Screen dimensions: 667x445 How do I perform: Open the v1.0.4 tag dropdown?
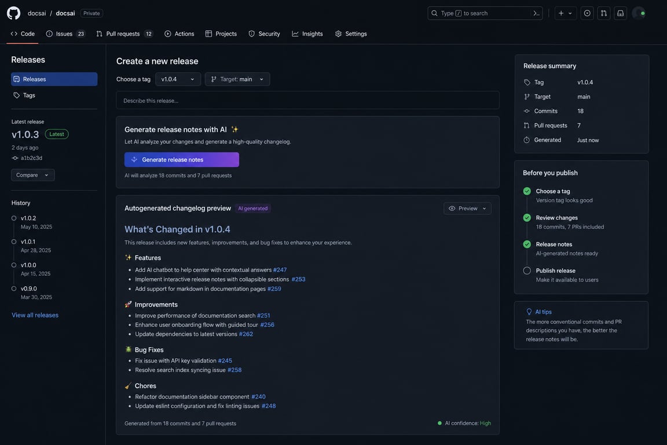178,79
